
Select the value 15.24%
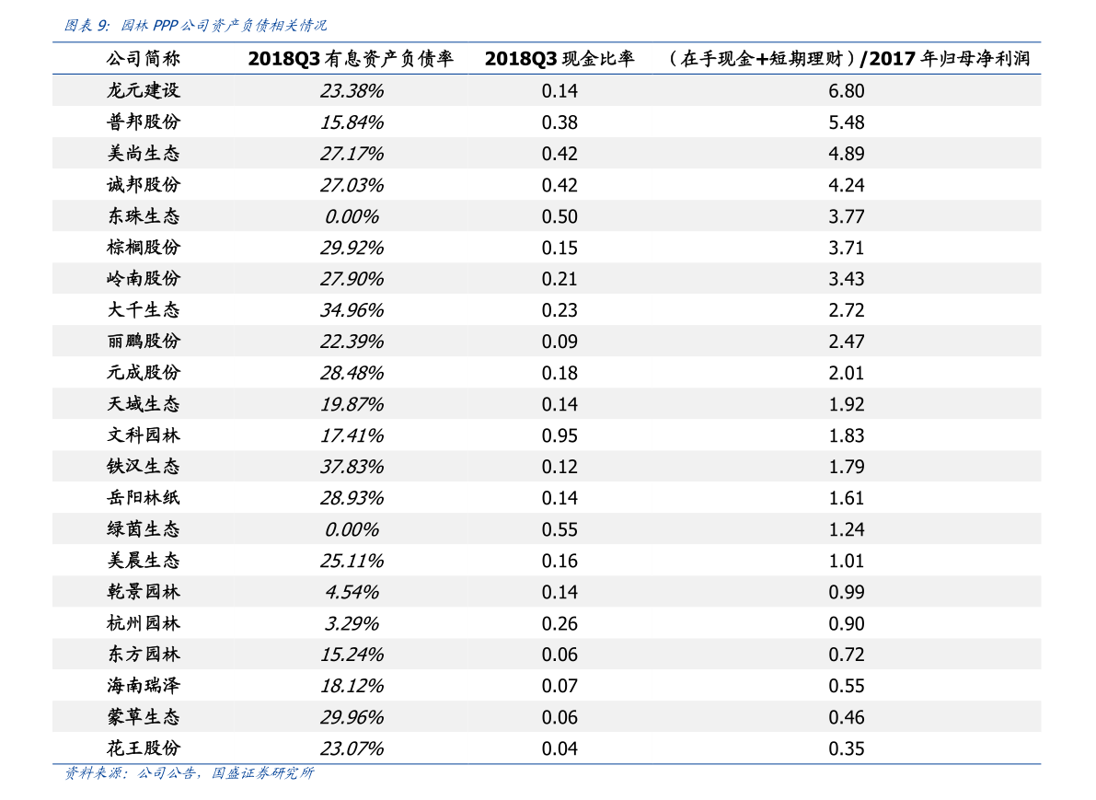[x=352, y=655]
